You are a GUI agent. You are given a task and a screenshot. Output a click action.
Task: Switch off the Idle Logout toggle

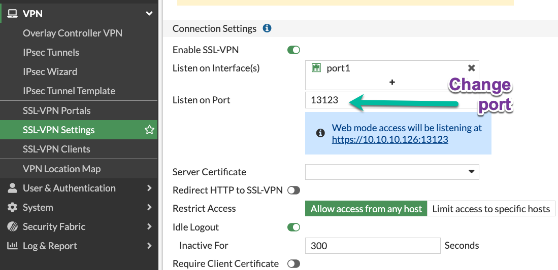[x=293, y=227]
